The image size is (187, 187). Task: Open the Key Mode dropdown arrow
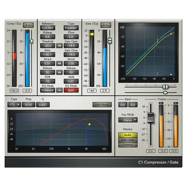[135, 120]
